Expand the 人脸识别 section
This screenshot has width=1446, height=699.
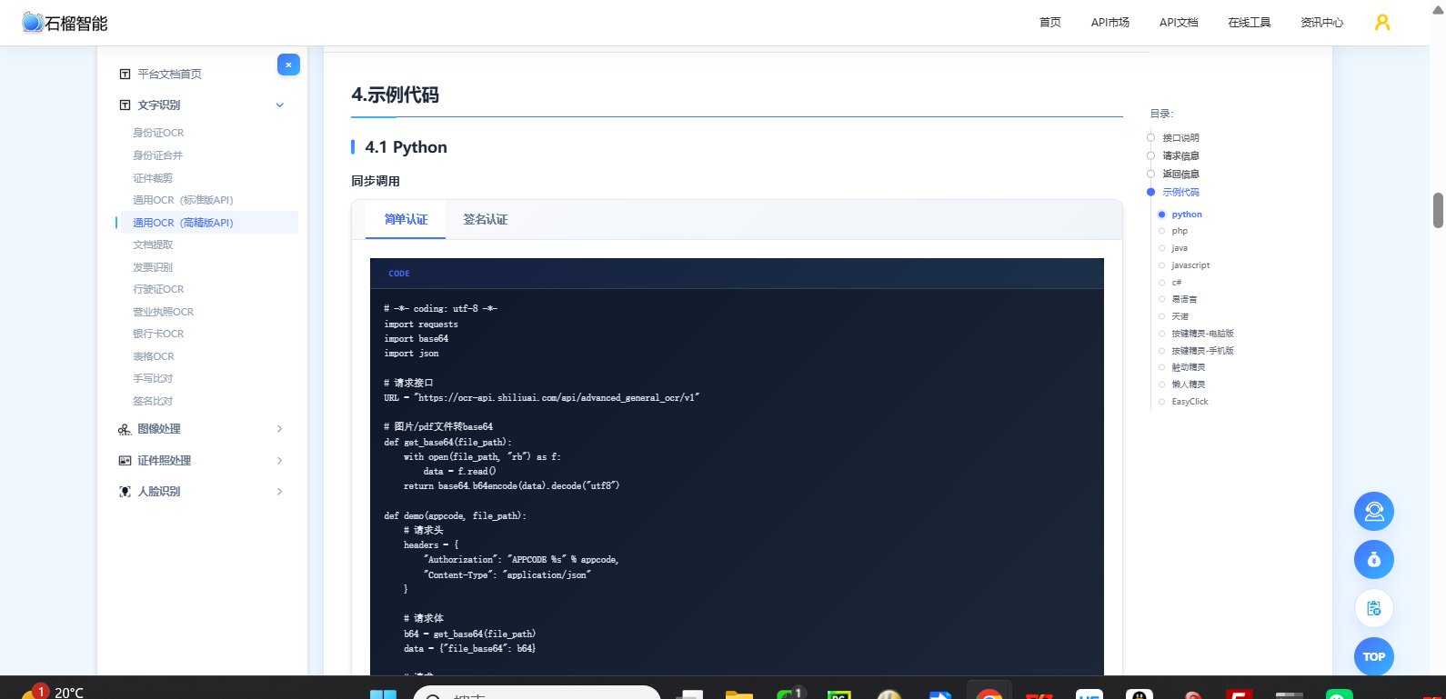tap(280, 492)
